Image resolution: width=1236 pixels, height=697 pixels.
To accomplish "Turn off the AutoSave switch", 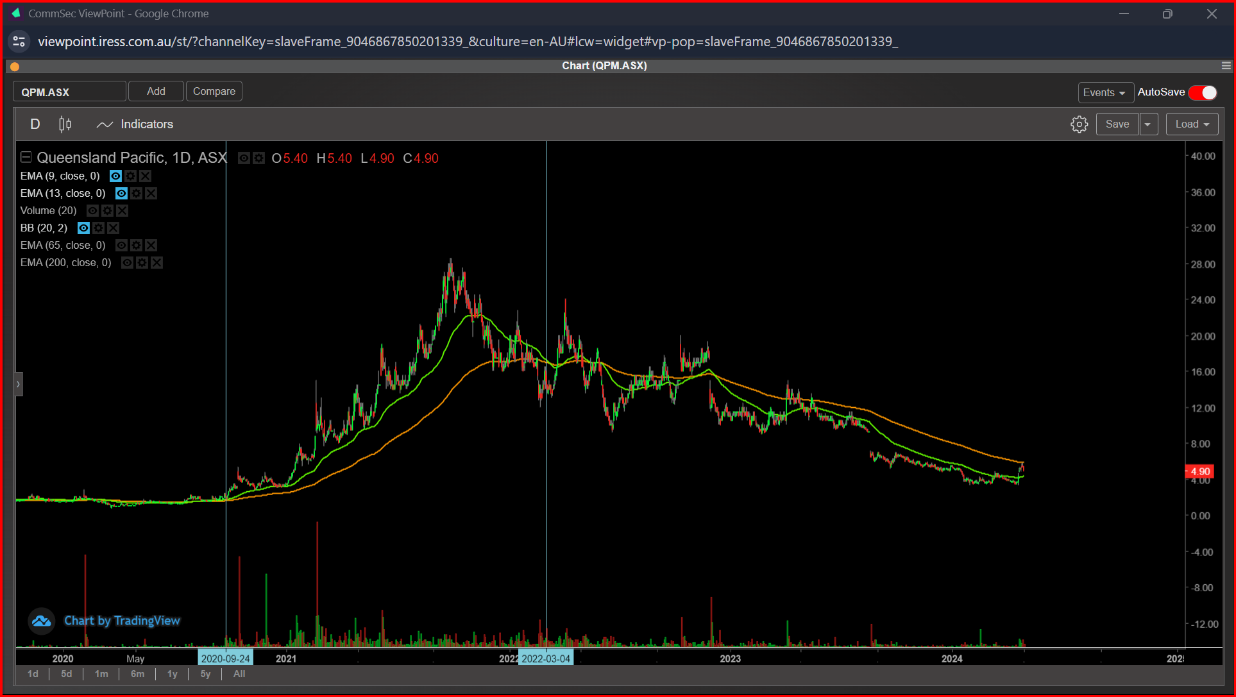I will pyautogui.click(x=1203, y=92).
